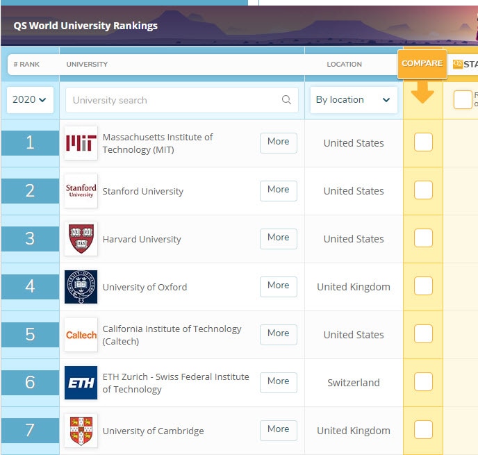Click the Stanford University logo

pyautogui.click(x=81, y=191)
